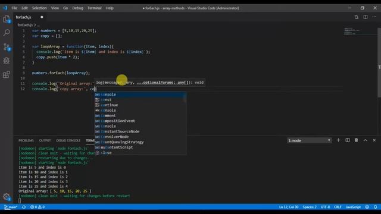Choose the 'ConvolverNode' suggestion
The height and width of the screenshot is (214, 381).
[140, 137]
